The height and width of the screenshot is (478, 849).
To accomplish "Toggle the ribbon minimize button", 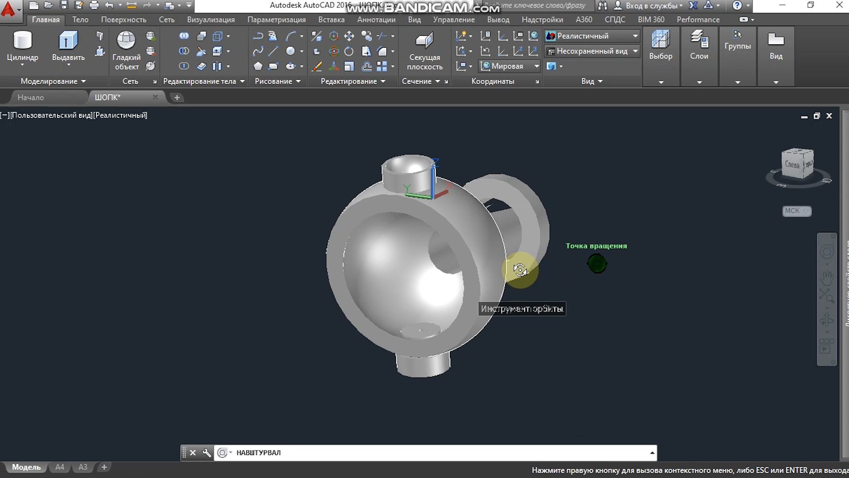I will pyautogui.click(x=744, y=19).
